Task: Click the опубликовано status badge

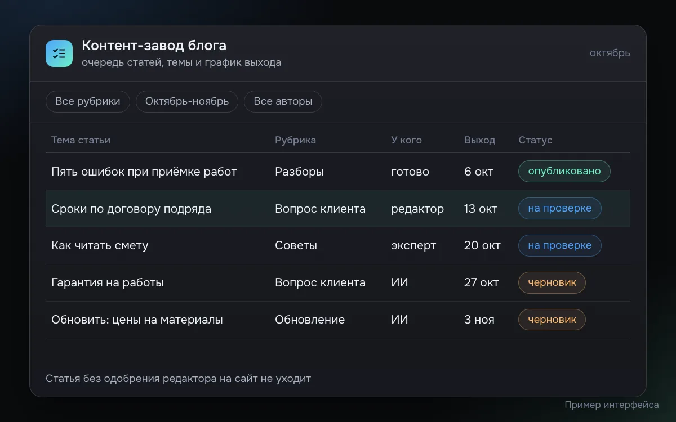Action: [564, 171]
